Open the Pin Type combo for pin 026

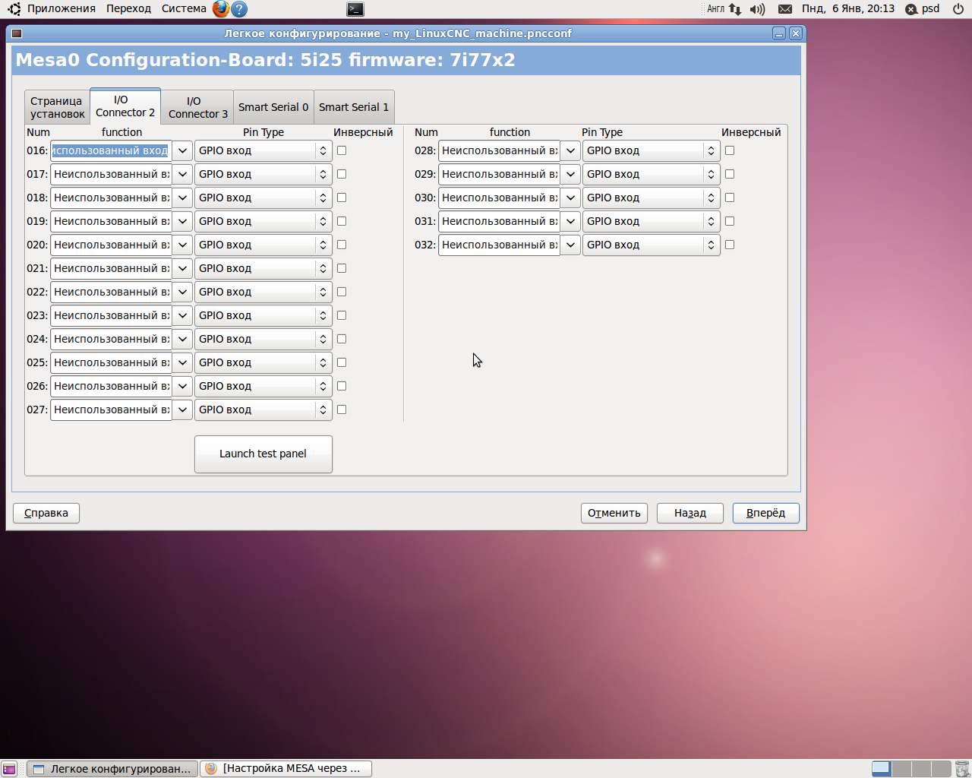point(264,386)
